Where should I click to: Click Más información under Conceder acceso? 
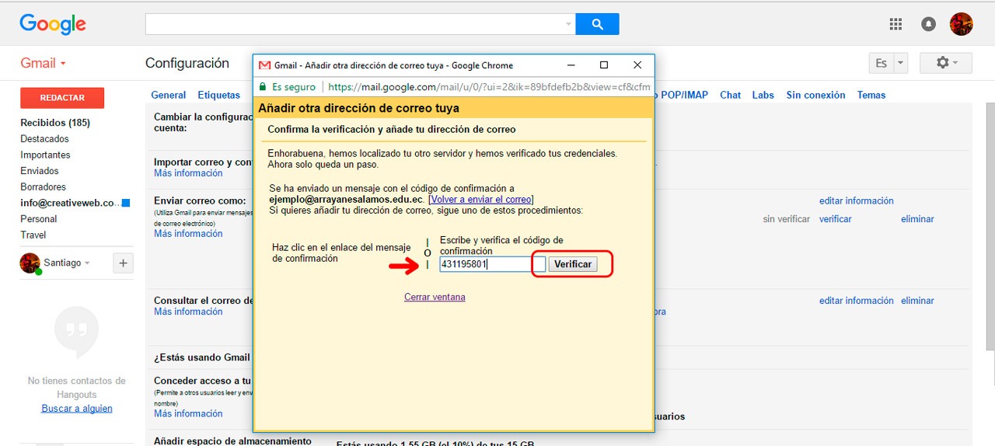click(188, 414)
